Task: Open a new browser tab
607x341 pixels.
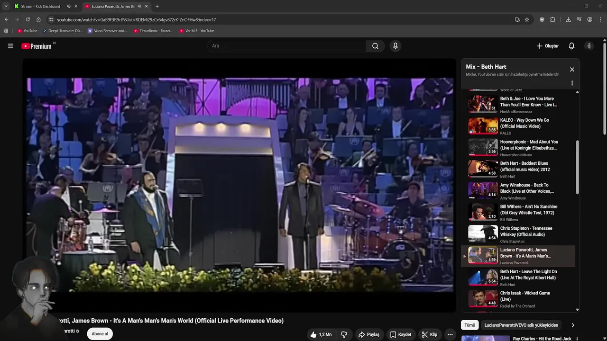Action: tap(157, 6)
